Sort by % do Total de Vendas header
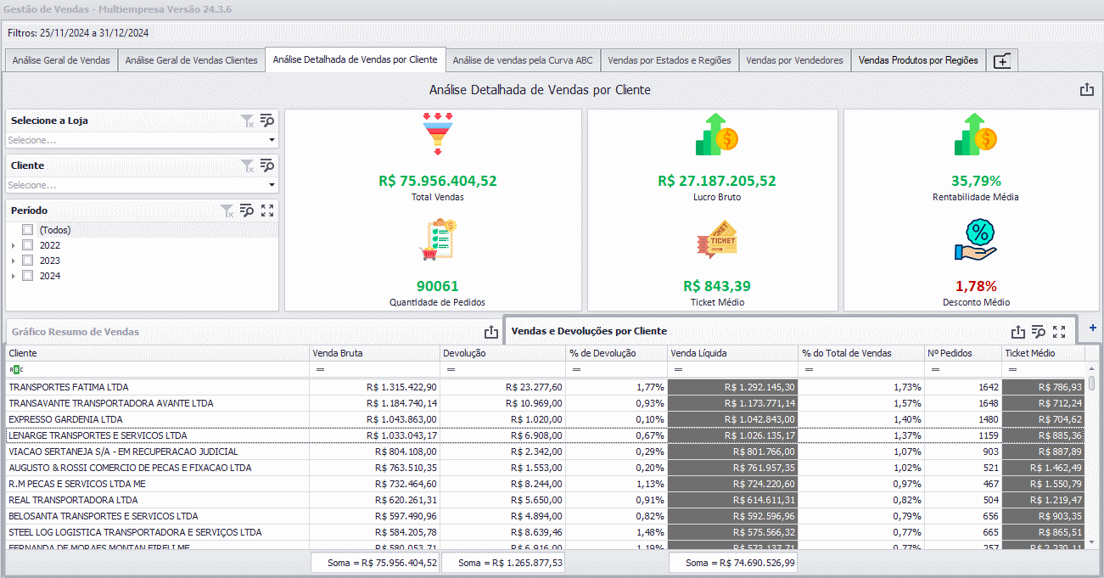This screenshot has width=1104, height=578. click(861, 353)
